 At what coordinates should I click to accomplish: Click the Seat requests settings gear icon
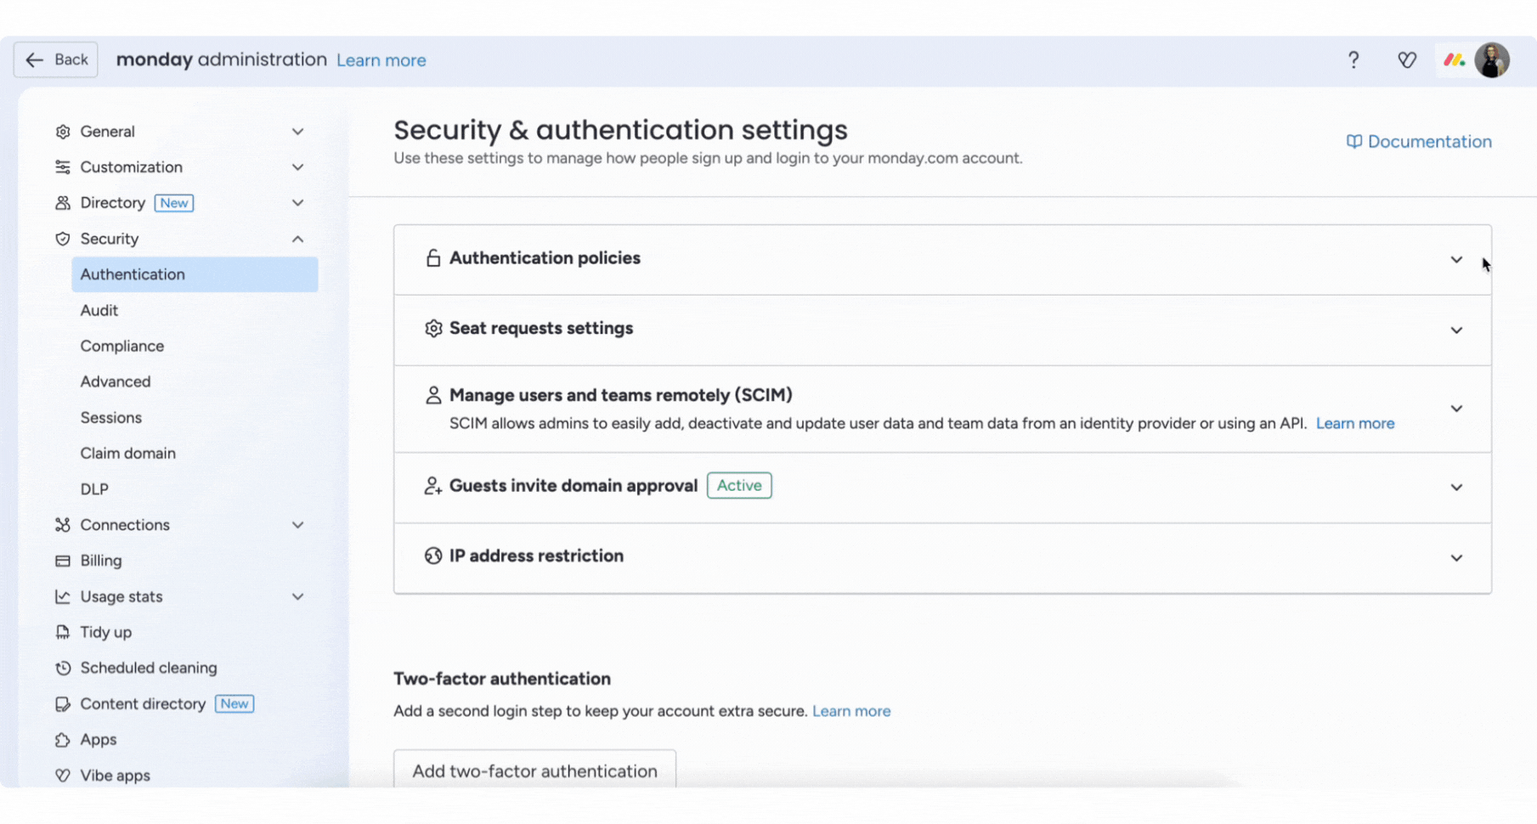coord(433,328)
